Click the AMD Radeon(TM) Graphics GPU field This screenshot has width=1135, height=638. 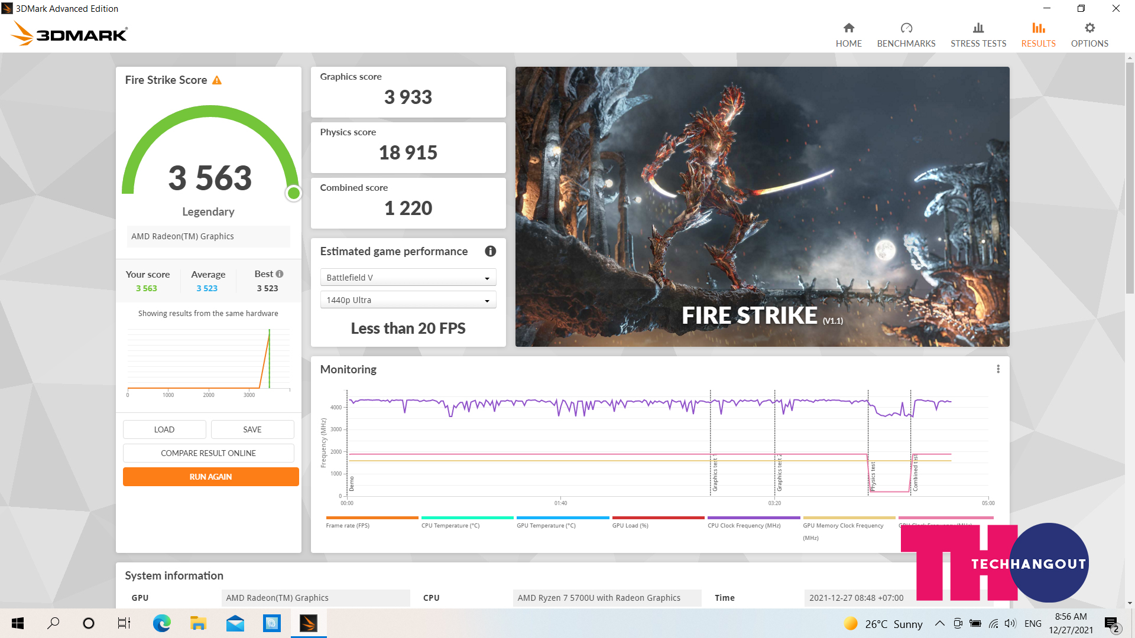tap(316, 598)
